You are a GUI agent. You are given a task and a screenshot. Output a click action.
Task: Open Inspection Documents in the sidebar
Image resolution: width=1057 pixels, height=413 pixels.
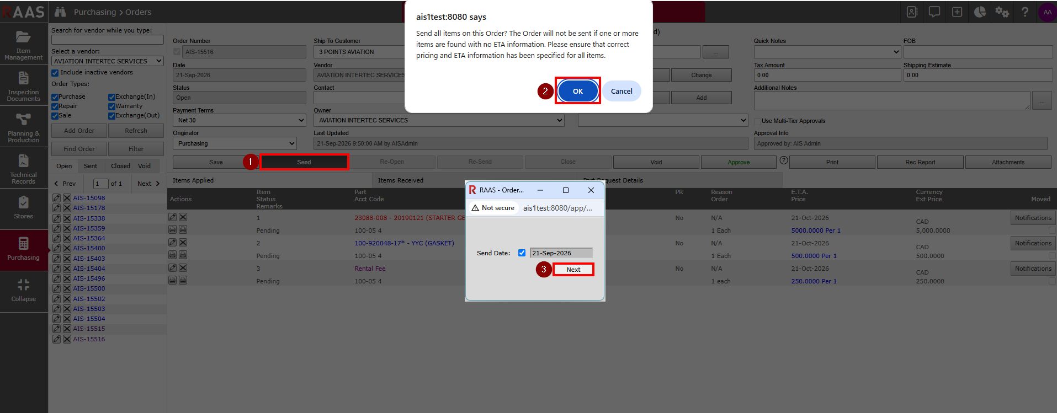click(23, 85)
